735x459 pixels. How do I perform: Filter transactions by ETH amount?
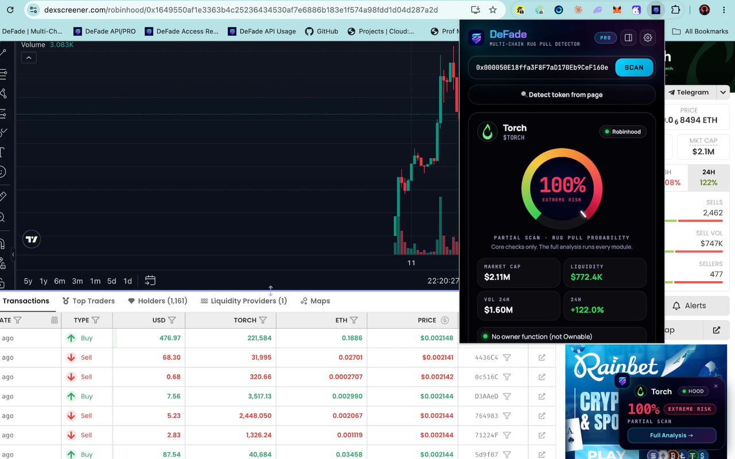354,320
